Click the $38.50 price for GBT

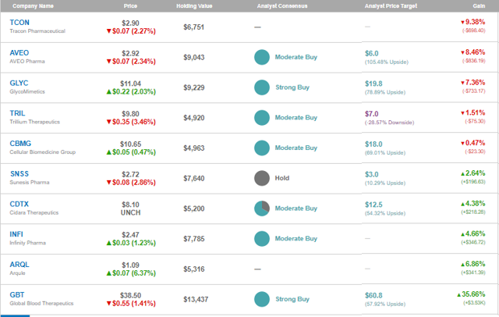coord(130,296)
